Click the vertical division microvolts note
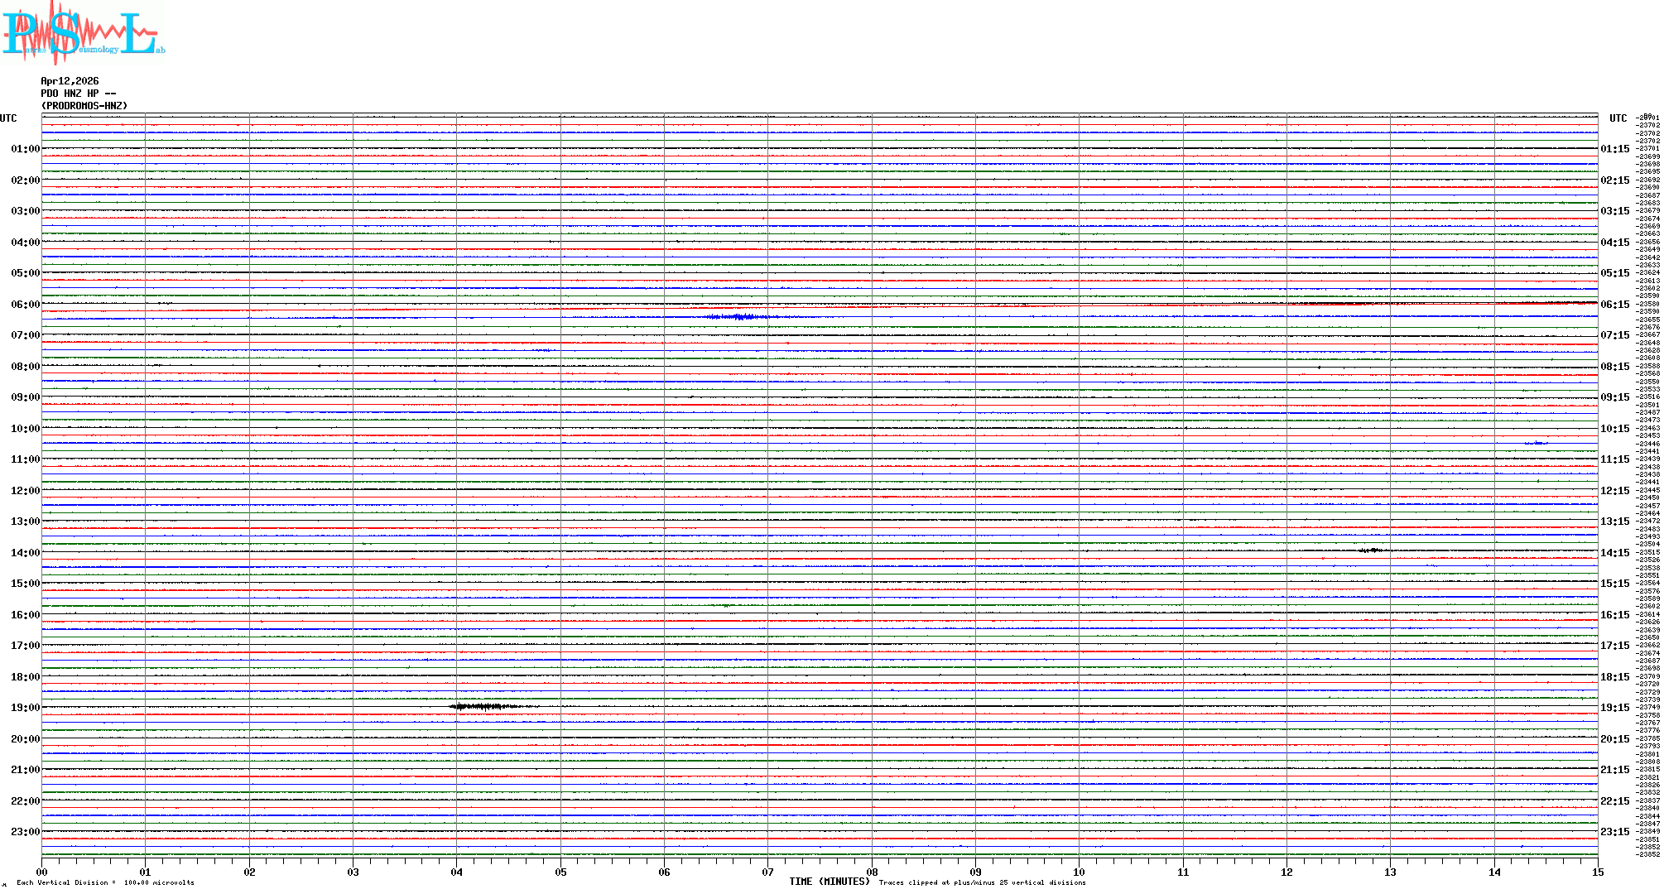Screen dimensions: 1664x894 (x=105, y=882)
